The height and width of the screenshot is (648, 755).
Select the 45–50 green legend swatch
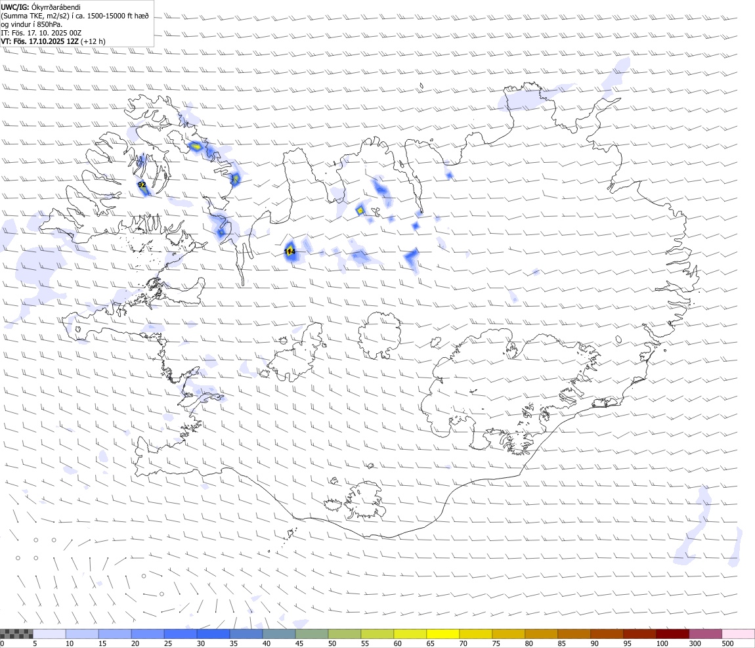312,634
